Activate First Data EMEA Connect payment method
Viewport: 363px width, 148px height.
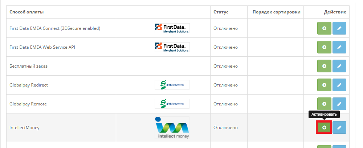324,28
